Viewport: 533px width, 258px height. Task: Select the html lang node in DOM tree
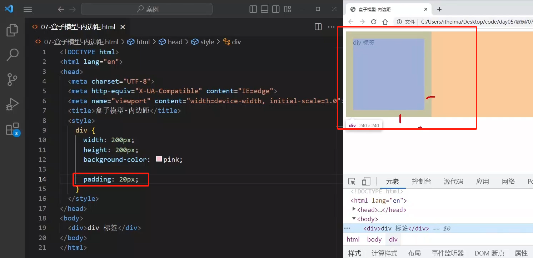pyautogui.click(x=379, y=200)
